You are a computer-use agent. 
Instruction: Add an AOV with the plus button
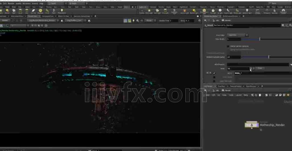click(x=251, y=68)
